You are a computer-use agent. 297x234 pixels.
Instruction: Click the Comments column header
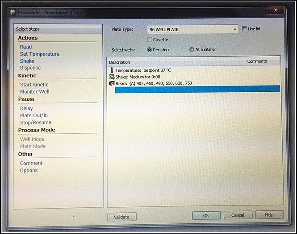tap(263, 61)
